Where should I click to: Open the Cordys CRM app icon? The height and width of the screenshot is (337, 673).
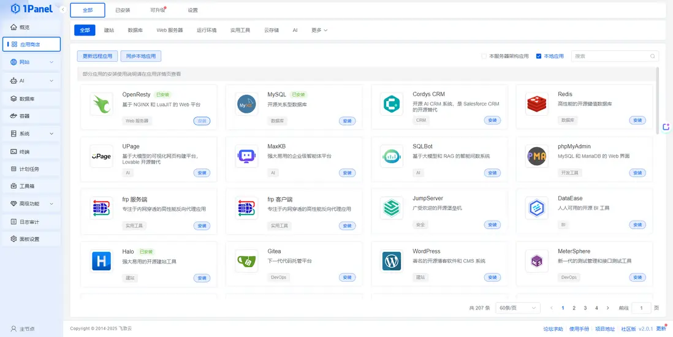[x=392, y=104]
